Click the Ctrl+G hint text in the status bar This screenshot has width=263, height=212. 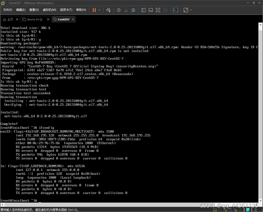pyautogui.click(x=73, y=210)
